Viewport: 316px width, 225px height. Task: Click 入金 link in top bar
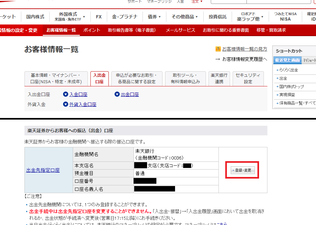click(181, 1)
